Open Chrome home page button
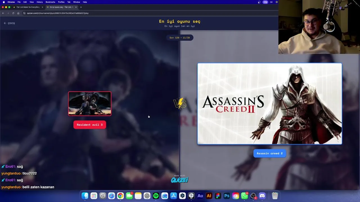 tap(18, 13)
